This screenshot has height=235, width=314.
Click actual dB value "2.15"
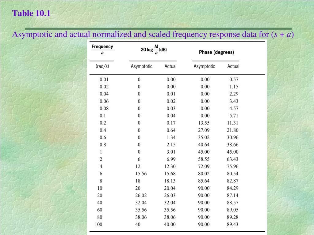click(171, 144)
